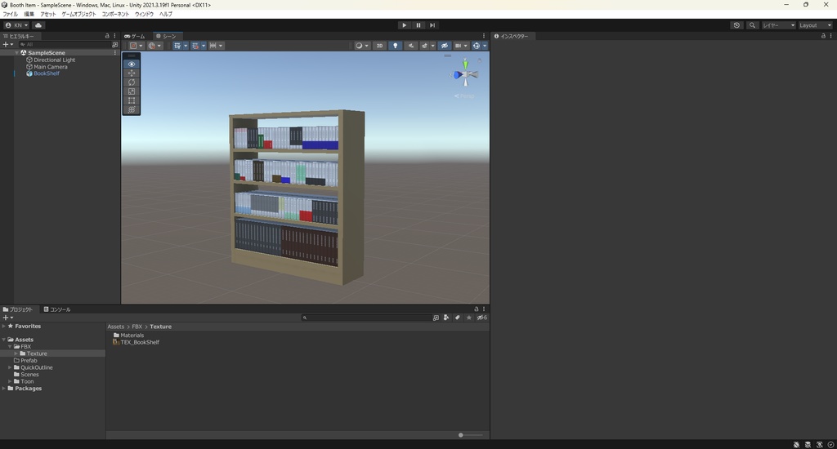The image size is (837, 449).
Task: Open Project create (+) dropdown
Action: (8, 318)
